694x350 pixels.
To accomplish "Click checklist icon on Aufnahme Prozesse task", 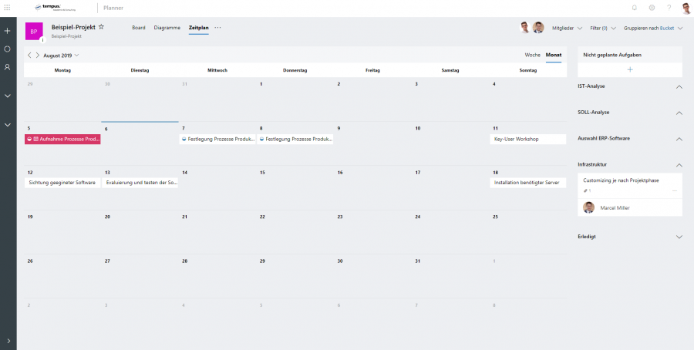I will click(35, 139).
